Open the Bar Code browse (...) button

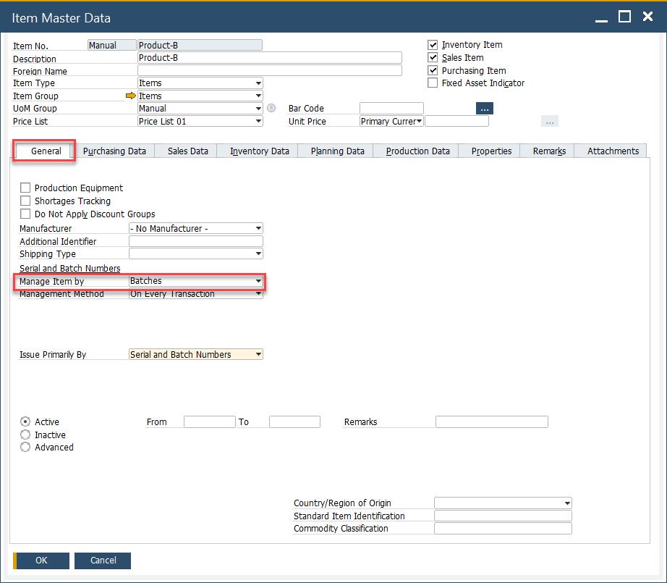pyautogui.click(x=484, y=108)
